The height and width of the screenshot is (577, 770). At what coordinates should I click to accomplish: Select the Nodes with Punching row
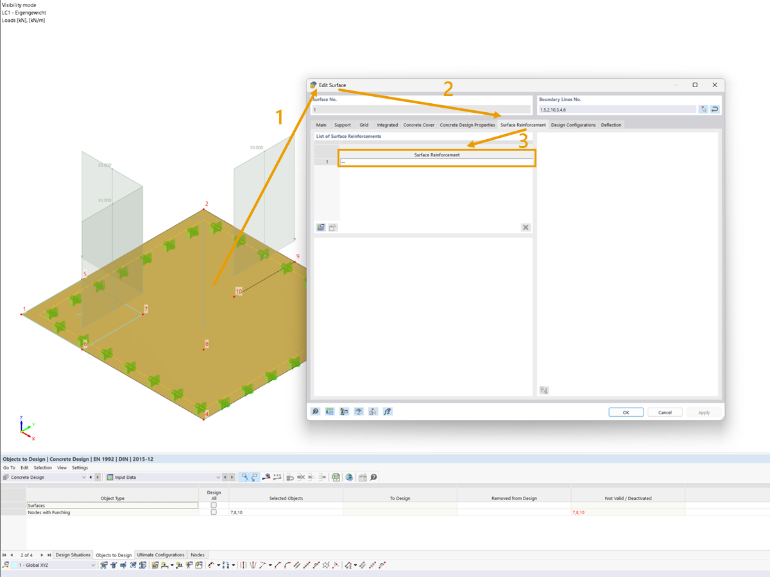point(112,512)
